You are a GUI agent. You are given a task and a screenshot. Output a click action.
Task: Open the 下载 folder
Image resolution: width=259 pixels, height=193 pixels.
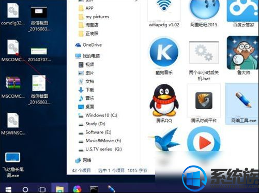[x=86, y=90]
